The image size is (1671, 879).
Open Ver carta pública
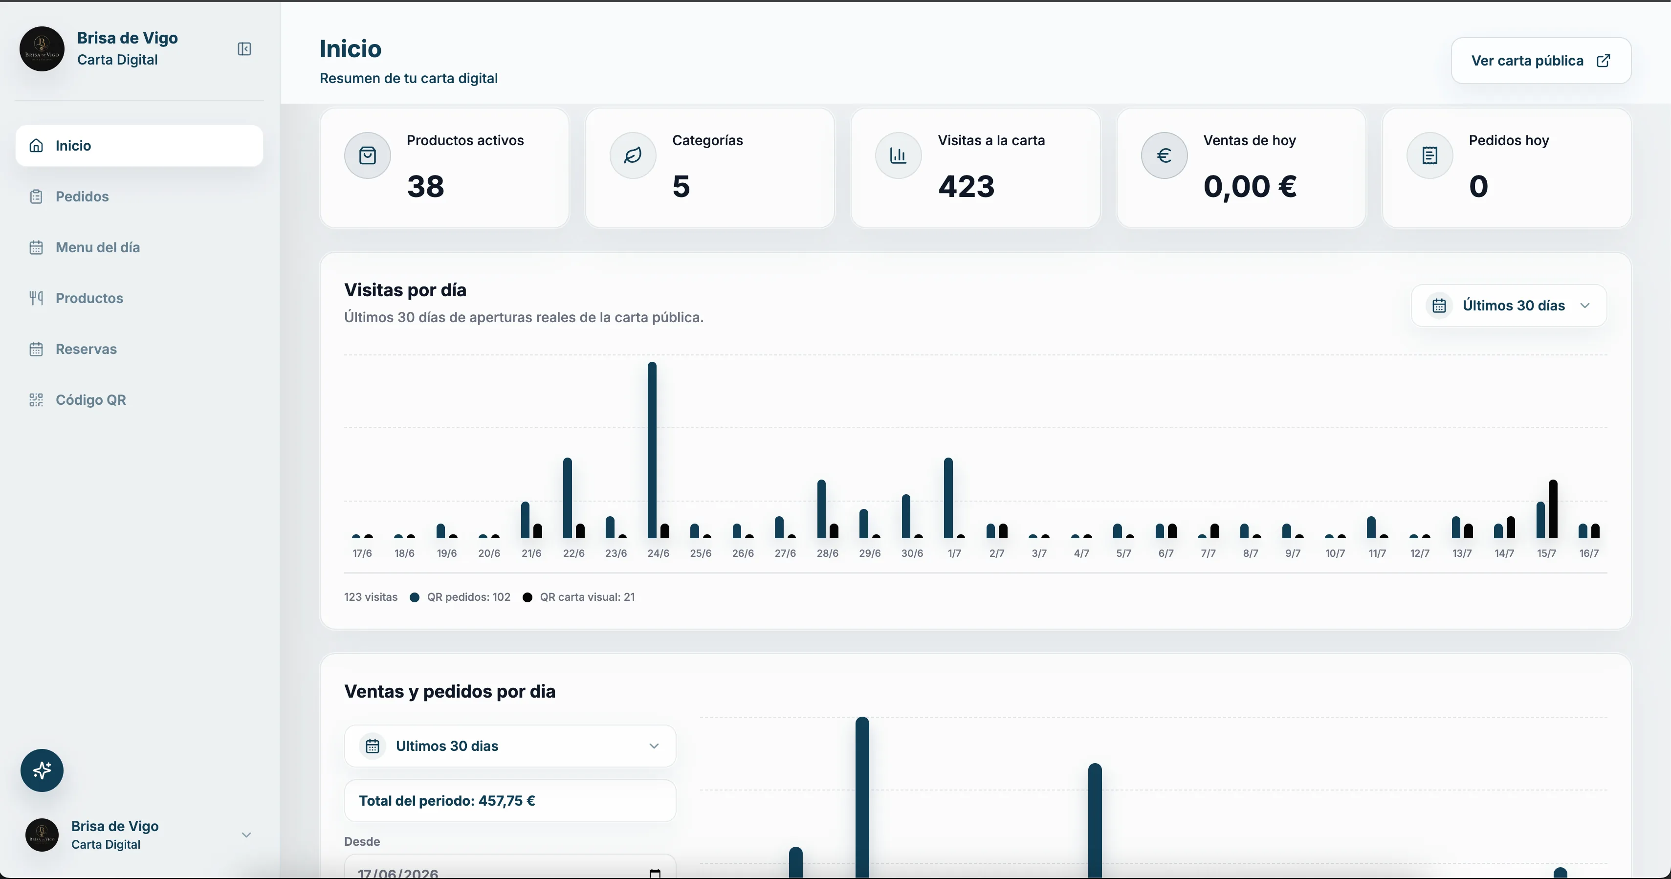point(1541,61)
